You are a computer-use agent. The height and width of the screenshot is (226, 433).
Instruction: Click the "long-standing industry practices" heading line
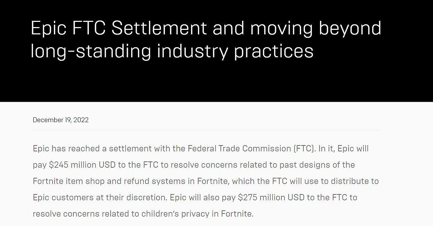coord(172,51)
